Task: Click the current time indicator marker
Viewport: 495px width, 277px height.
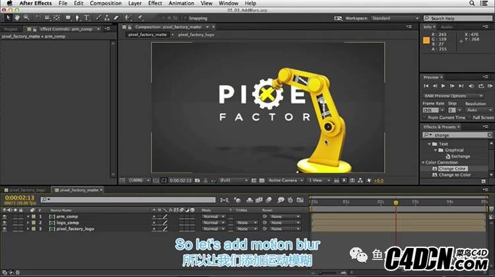Action: pyautogui.click(x=396, y=203)
